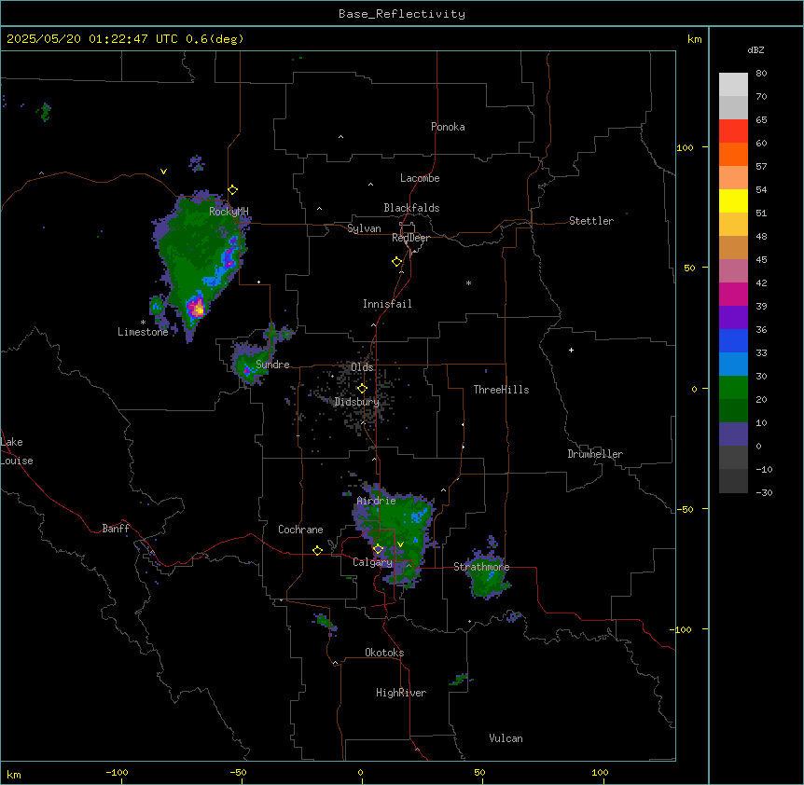Click the Airdrie label
804x785 pixels.
(x=376, y=501)
